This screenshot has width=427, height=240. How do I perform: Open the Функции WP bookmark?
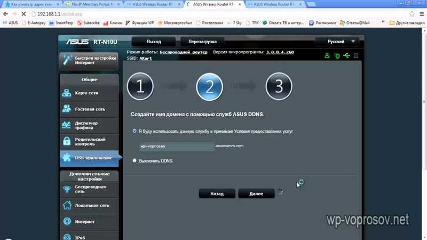pyautogui.click(x=140, y=23)
